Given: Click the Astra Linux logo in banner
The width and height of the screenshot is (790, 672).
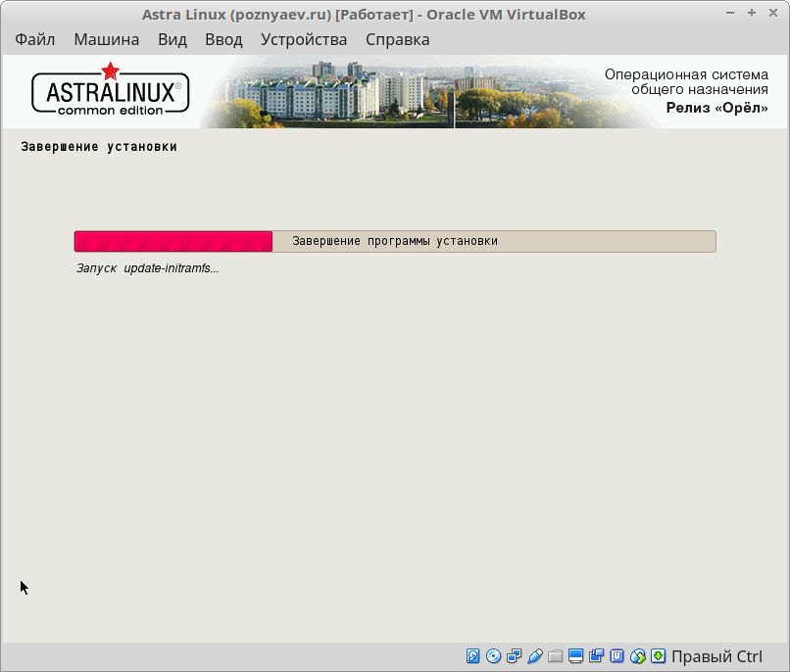Looking at the screenshot, I should [110, 90].
